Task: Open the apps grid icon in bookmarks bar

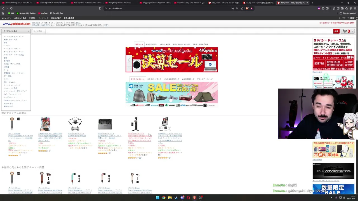Action: coord(3,13)
